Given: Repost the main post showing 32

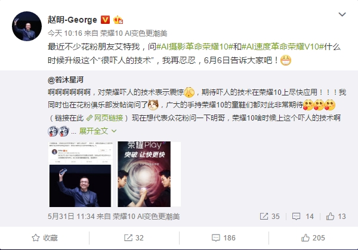Looking at the screenshot, I should pos(134,238).
